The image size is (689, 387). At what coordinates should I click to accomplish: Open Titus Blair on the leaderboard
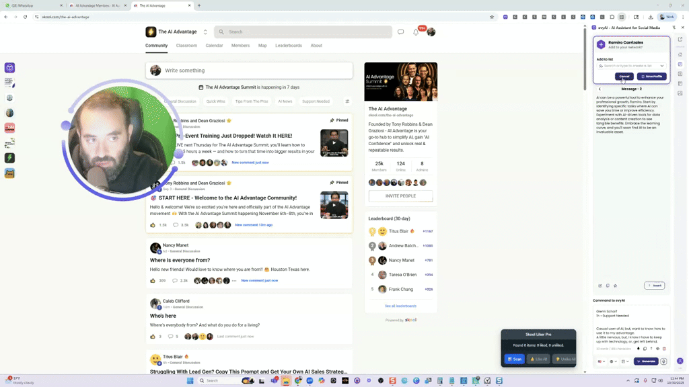pos(398,231)
